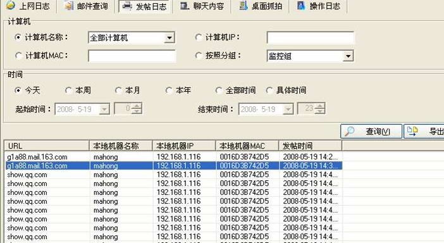Choose the 今天 time option
Screen dimensions: 444x243
pyautogui.click(x=18, y=90)
